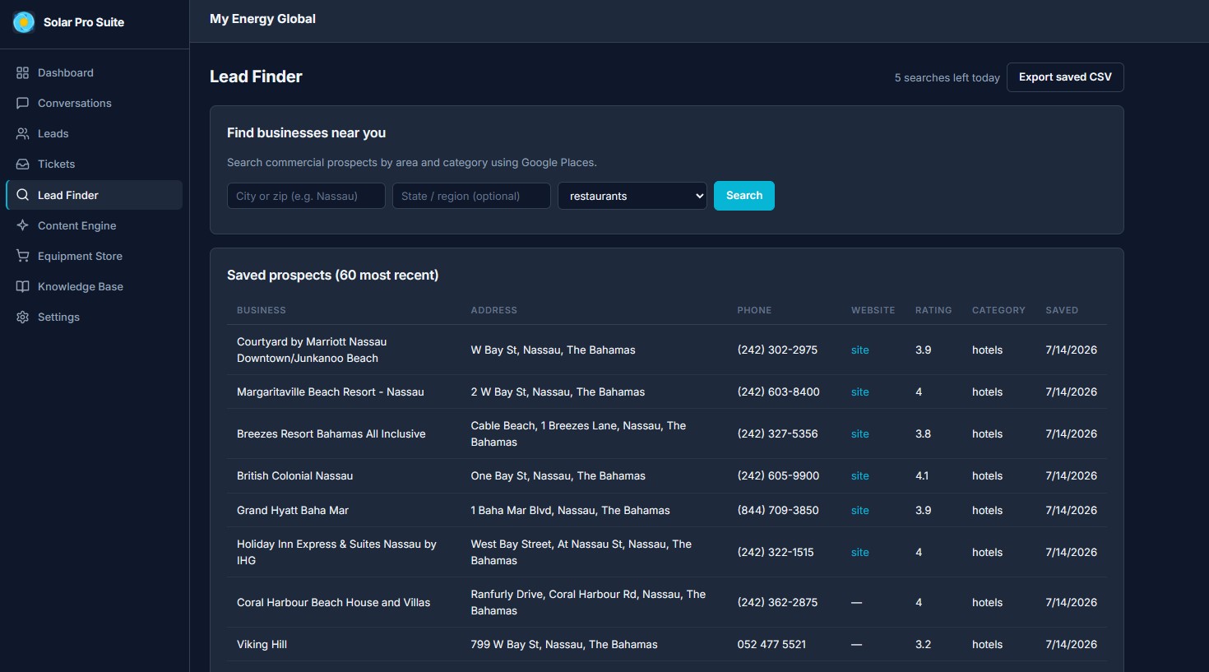Open the Dashboard page
This screenshot has width=1209, height=672.
[94, 72]
